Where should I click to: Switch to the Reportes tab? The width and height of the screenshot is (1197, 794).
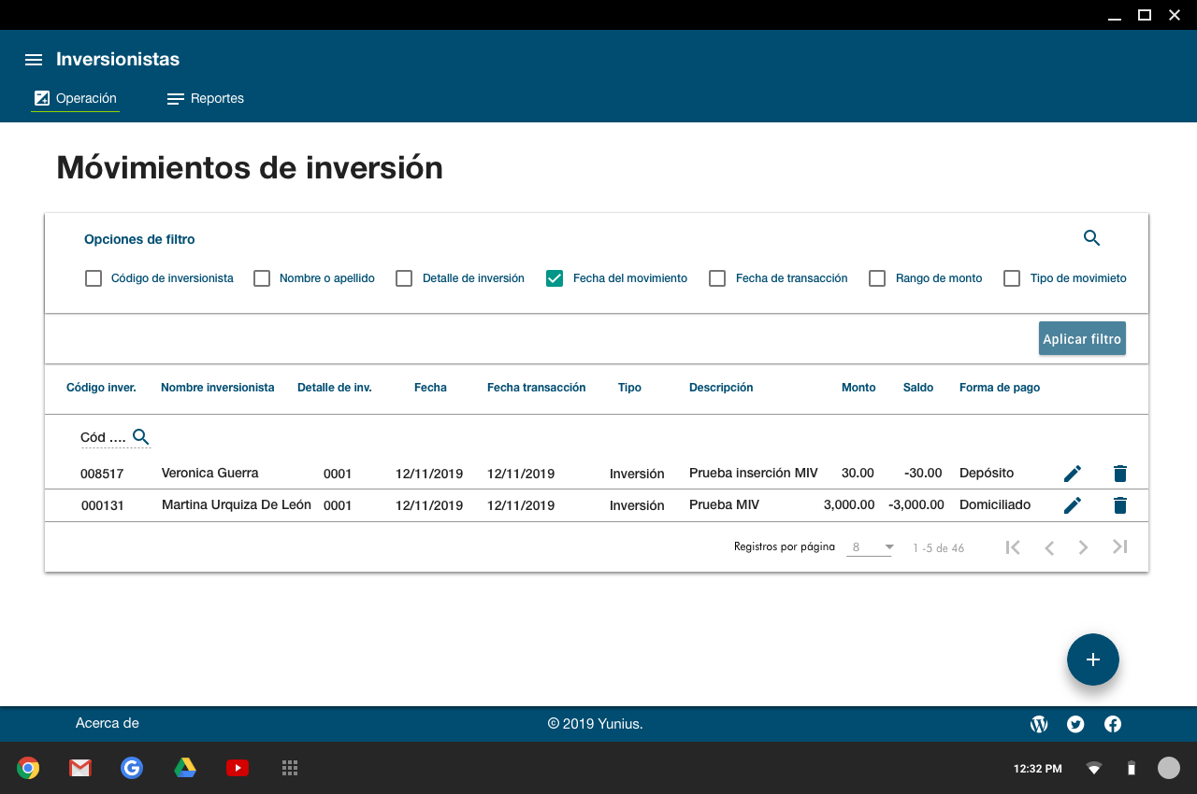click(206, 99)
